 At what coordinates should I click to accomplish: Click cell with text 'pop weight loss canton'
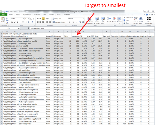point(32,60)
